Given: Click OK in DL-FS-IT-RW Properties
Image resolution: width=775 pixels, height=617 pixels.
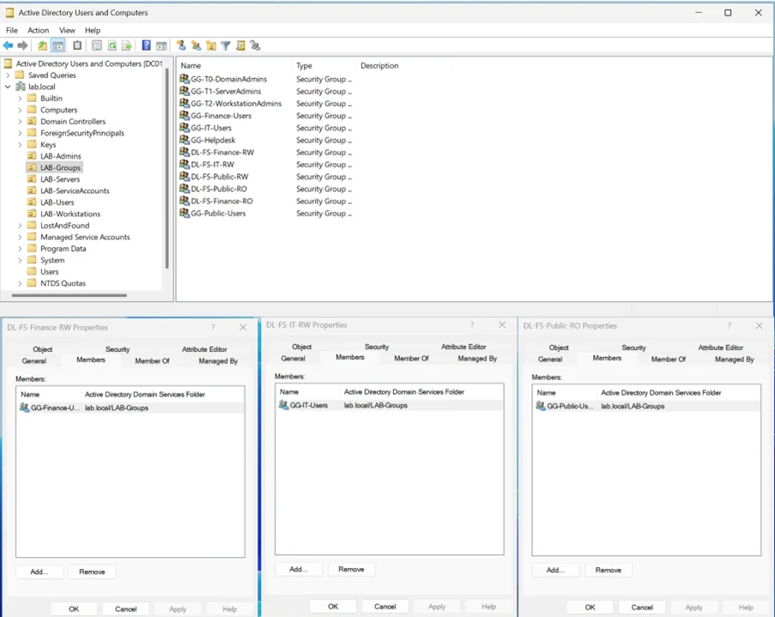Looking at the screenshot, I should tap(333, 606).
